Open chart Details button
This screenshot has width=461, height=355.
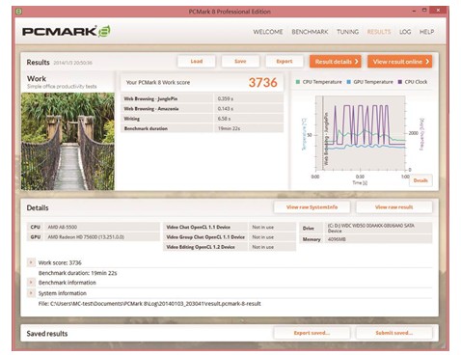pyautogui.click(x=420, y=180)
